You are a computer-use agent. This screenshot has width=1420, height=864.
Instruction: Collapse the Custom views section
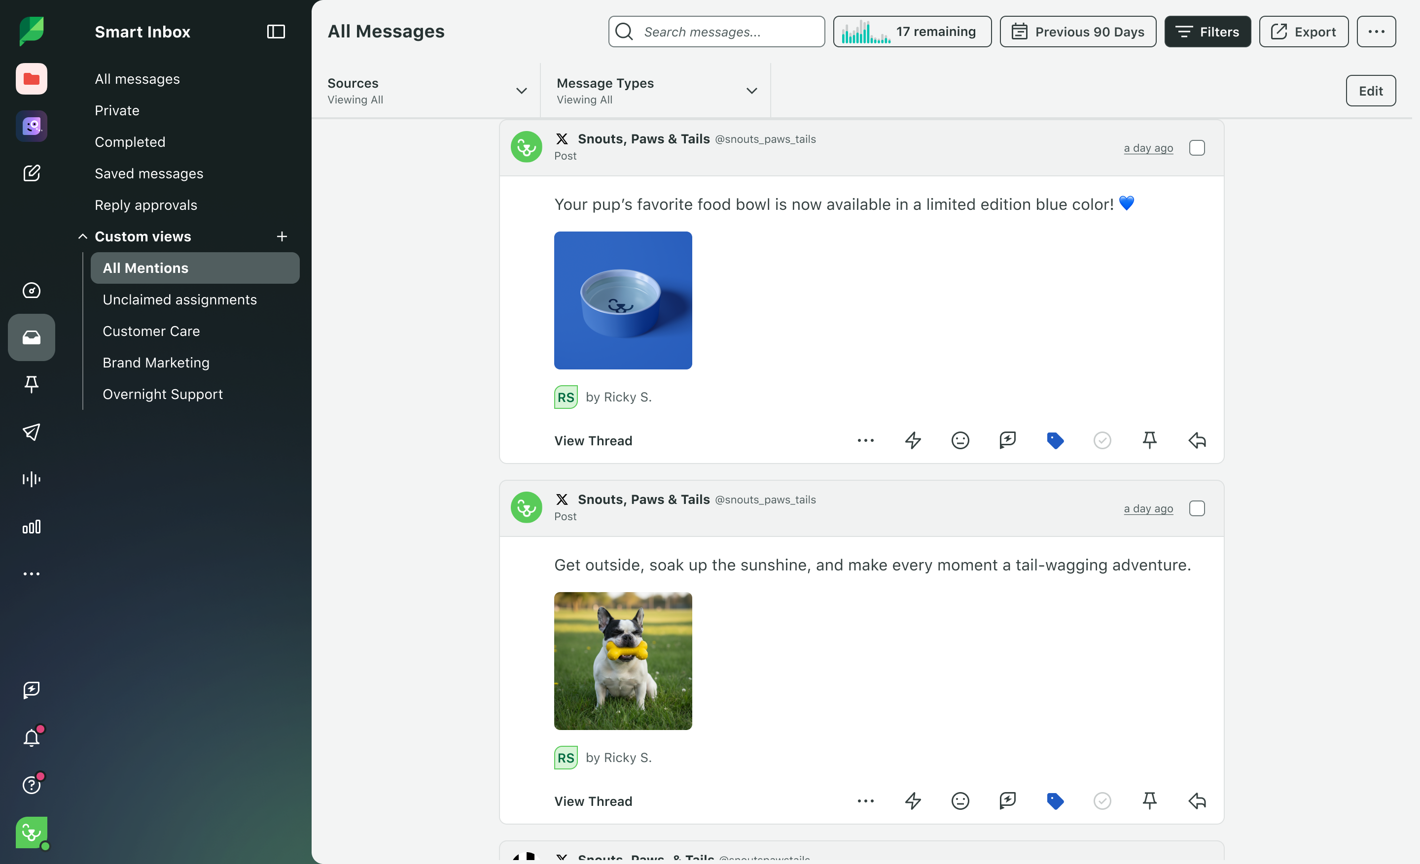tap(83, 236)
